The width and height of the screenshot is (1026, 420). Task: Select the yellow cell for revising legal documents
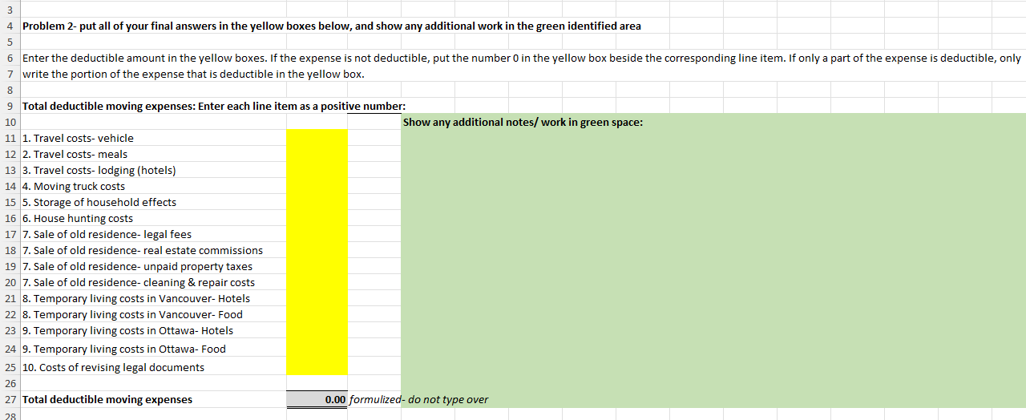[317, 366]
